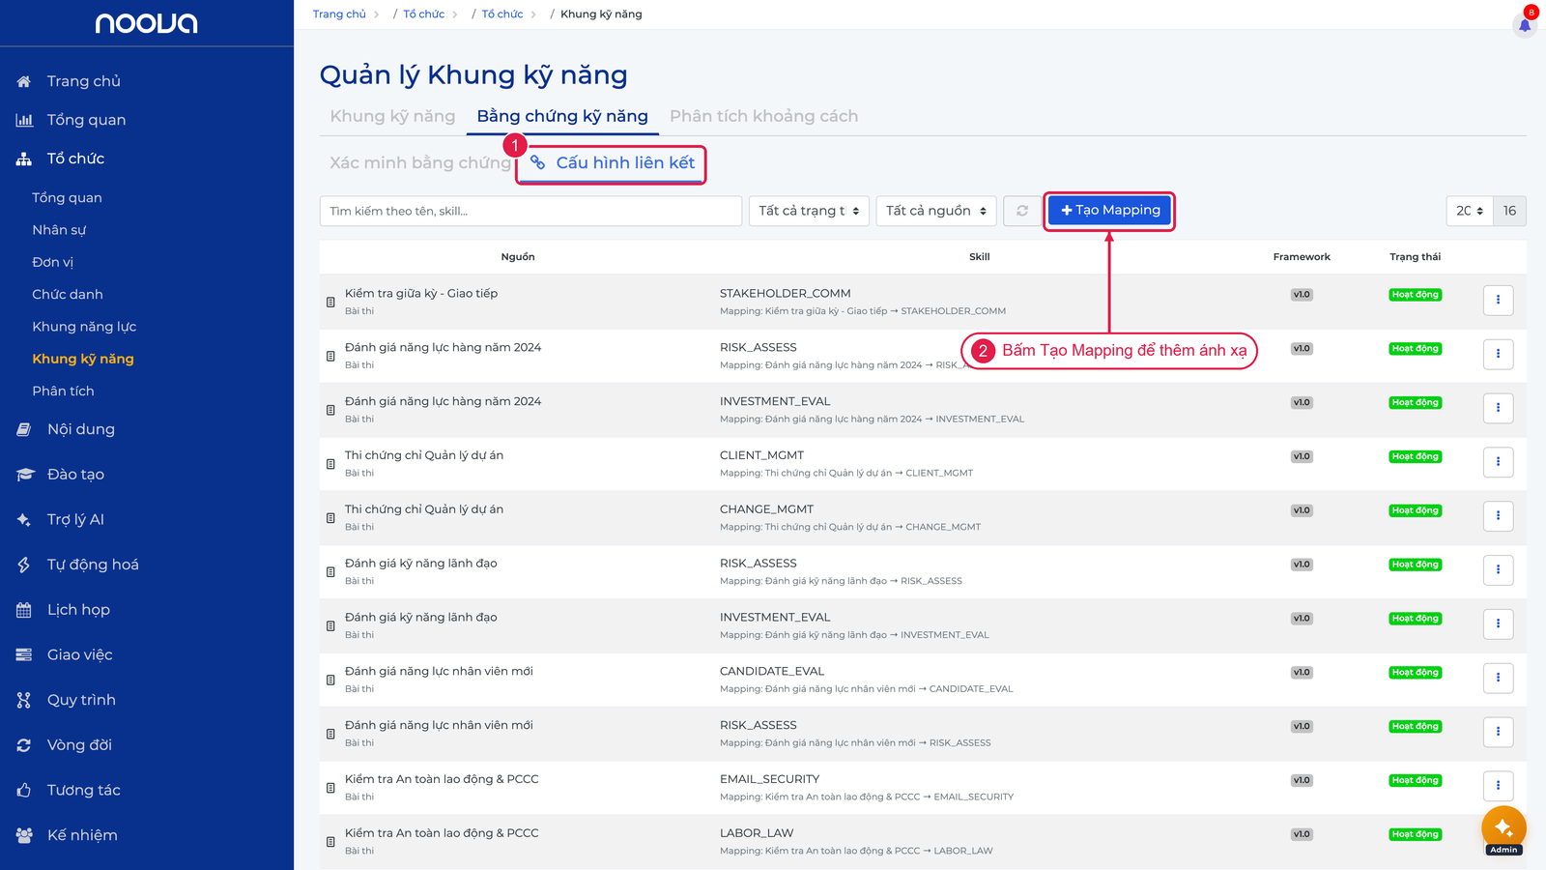Click the Kế nhiệm people icon
This screenshot has width=1546, height=870.
pyautogui.click(x=24, y=835)
